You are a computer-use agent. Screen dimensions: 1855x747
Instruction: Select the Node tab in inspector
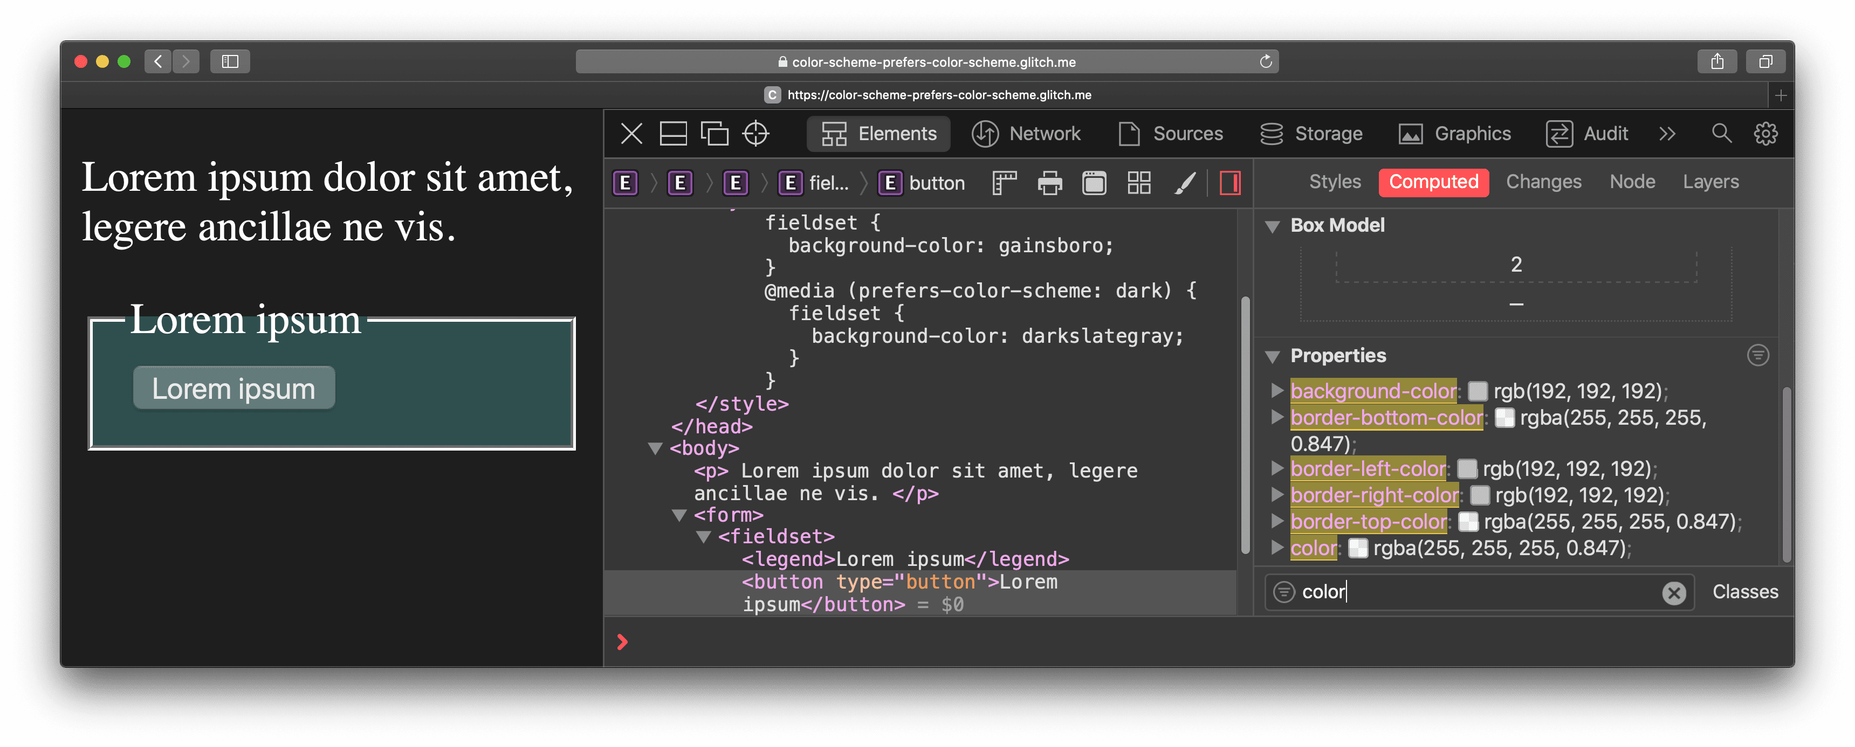[1631, 182]
